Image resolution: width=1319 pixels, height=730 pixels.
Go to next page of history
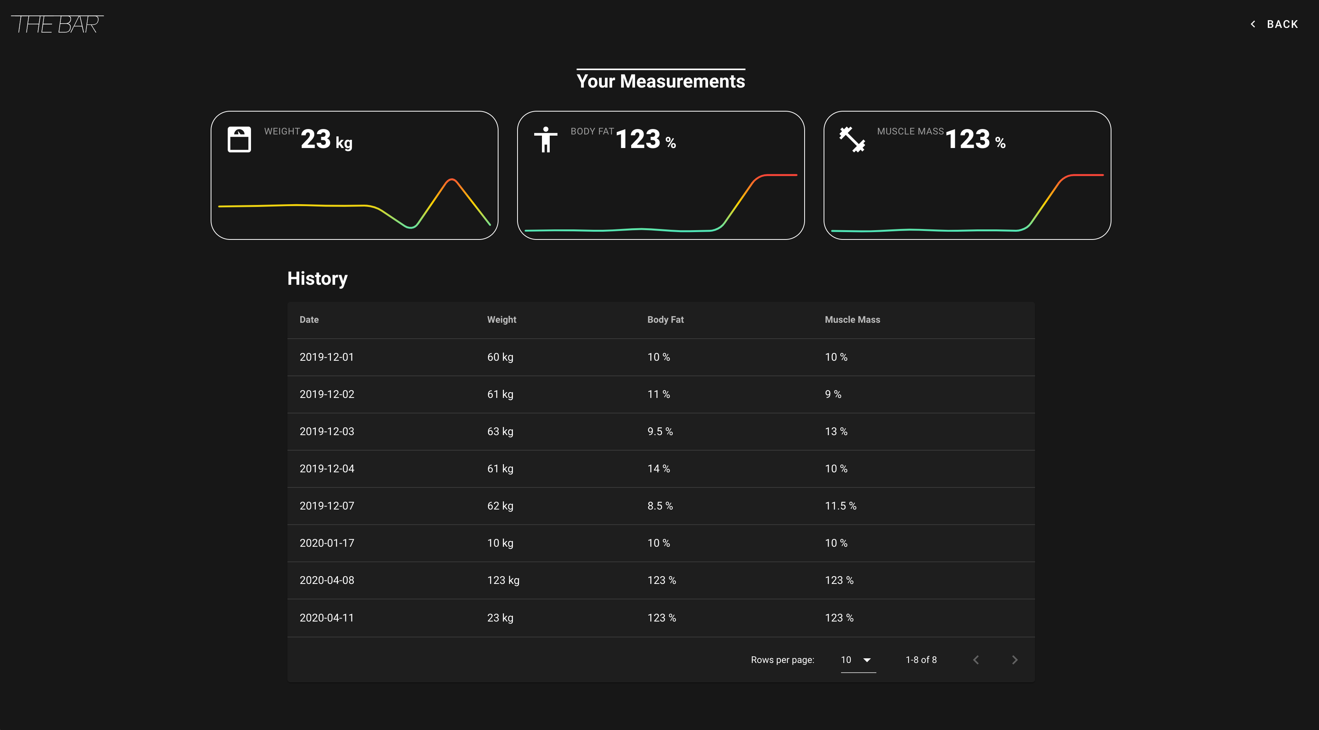click(x=1014, y=660)
